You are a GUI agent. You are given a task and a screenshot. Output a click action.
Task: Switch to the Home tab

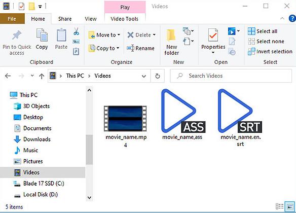38,19
